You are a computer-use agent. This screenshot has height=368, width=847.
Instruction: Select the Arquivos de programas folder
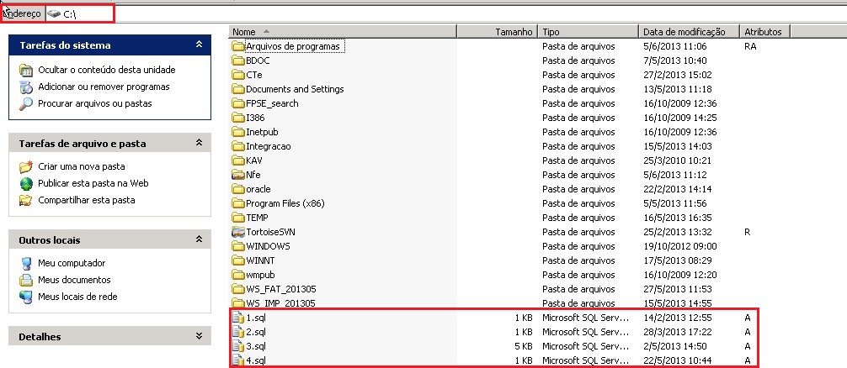click(x=292, y=47)
